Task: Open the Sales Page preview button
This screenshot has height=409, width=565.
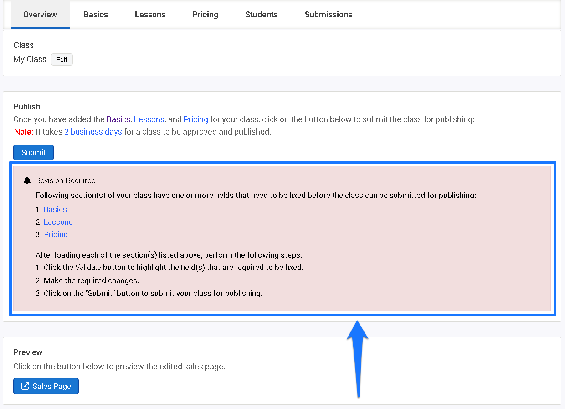Action: [x=46, y=386]
